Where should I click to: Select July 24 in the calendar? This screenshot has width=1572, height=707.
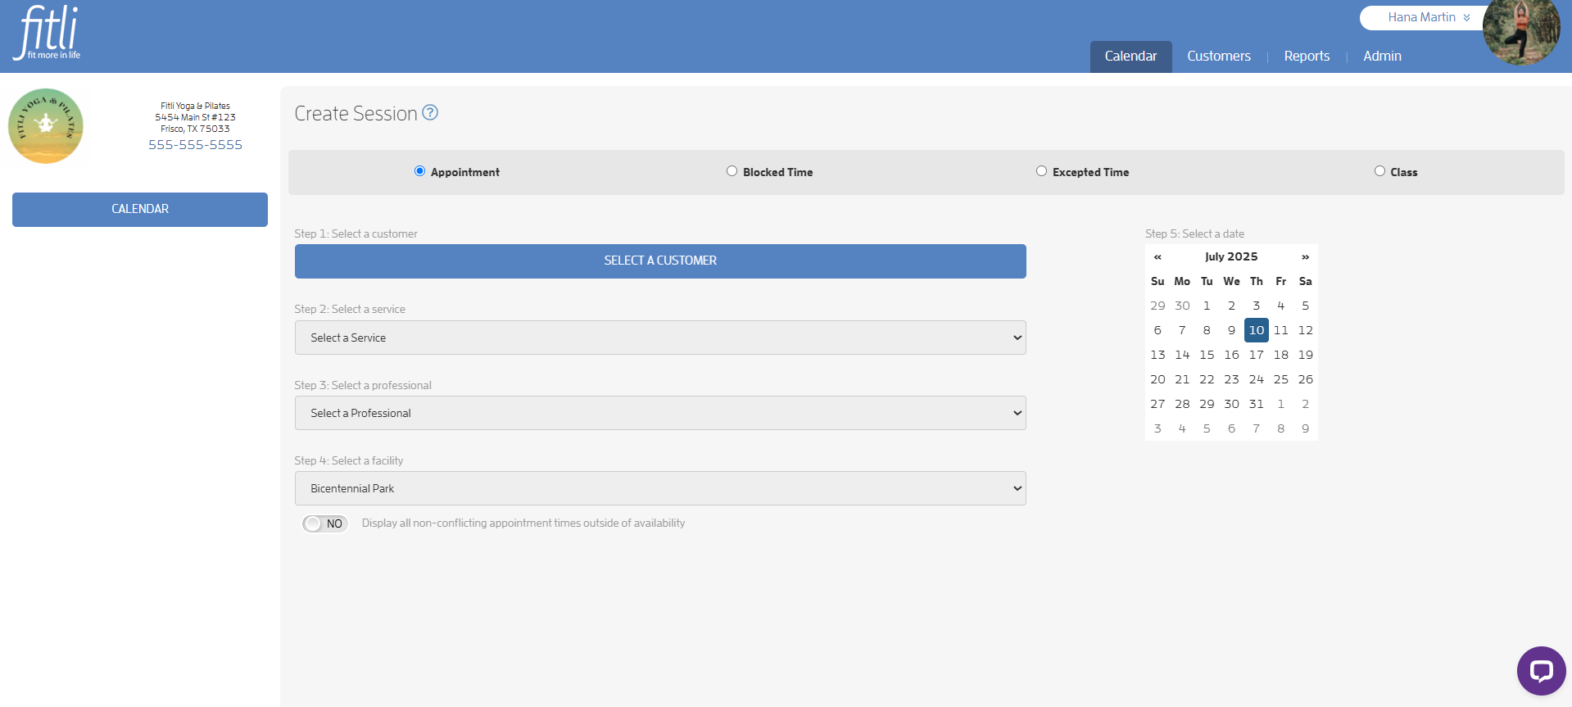pos(1256,379)
